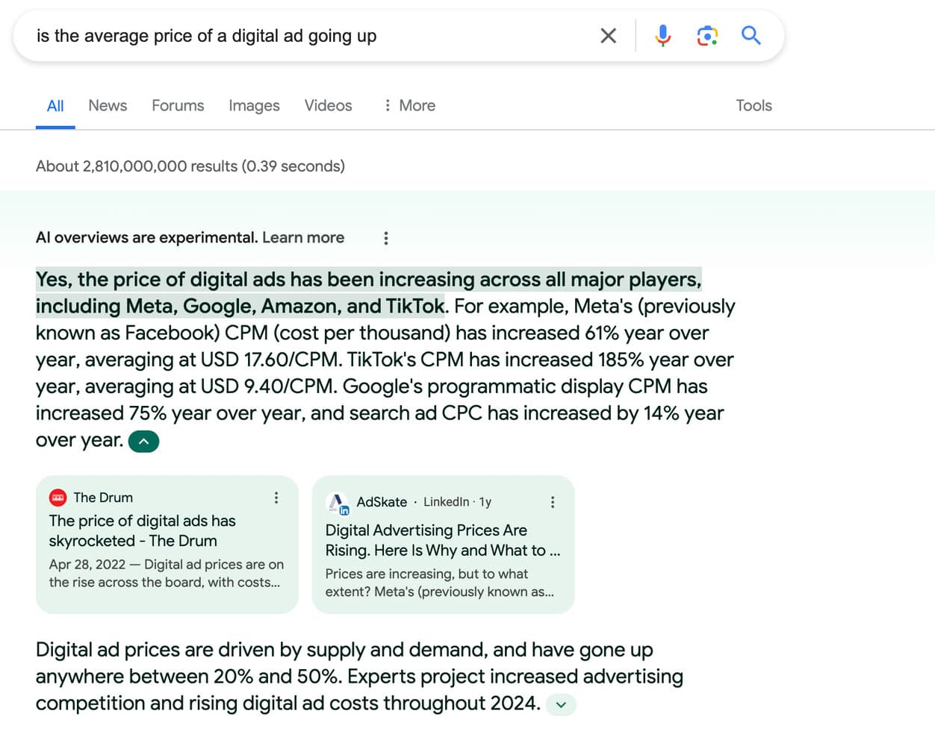The width and height of the screenshot is (935, 746).
Task: Switch to the Forums tab
Action: point(178,105)
